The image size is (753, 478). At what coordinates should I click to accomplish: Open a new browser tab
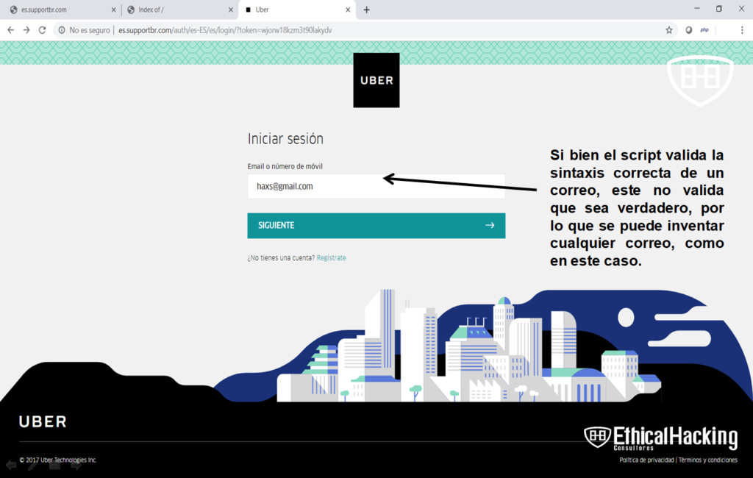(367, 10)
